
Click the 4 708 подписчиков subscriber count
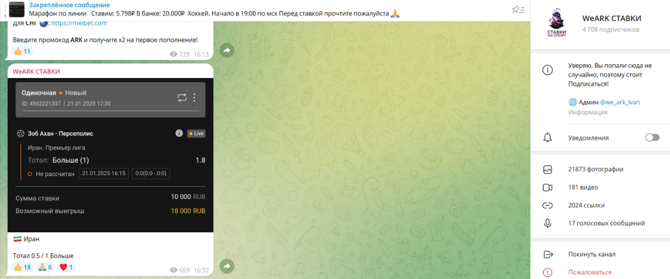[x=610, y=30]
